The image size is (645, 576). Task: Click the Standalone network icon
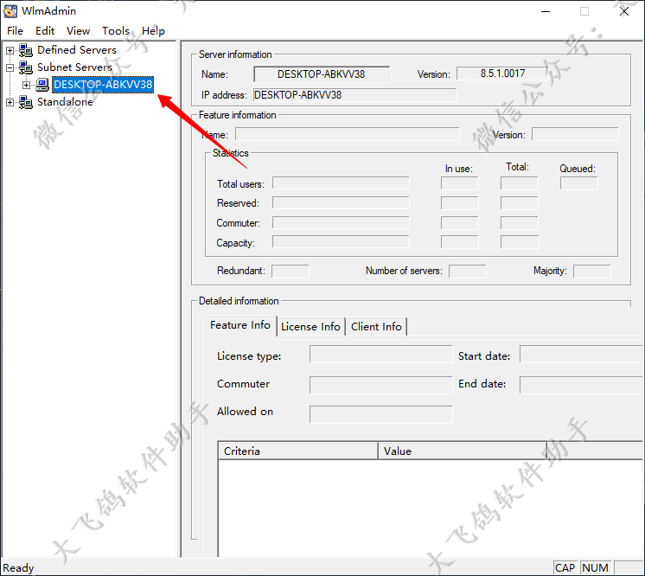coord(26,102)
